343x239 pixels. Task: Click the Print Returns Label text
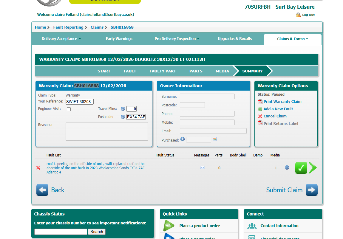281,124
